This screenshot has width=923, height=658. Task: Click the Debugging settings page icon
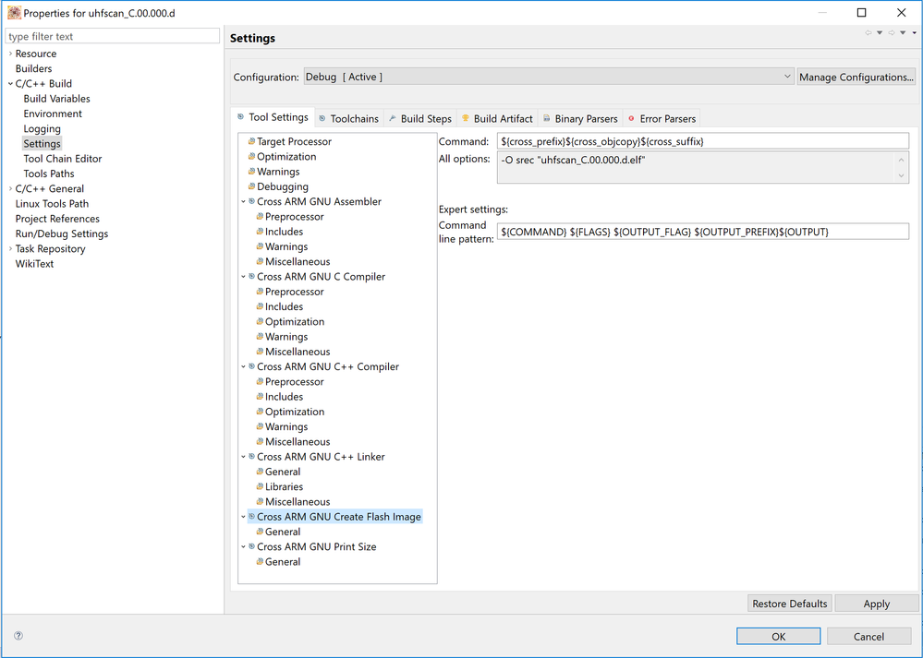point(250,186)
